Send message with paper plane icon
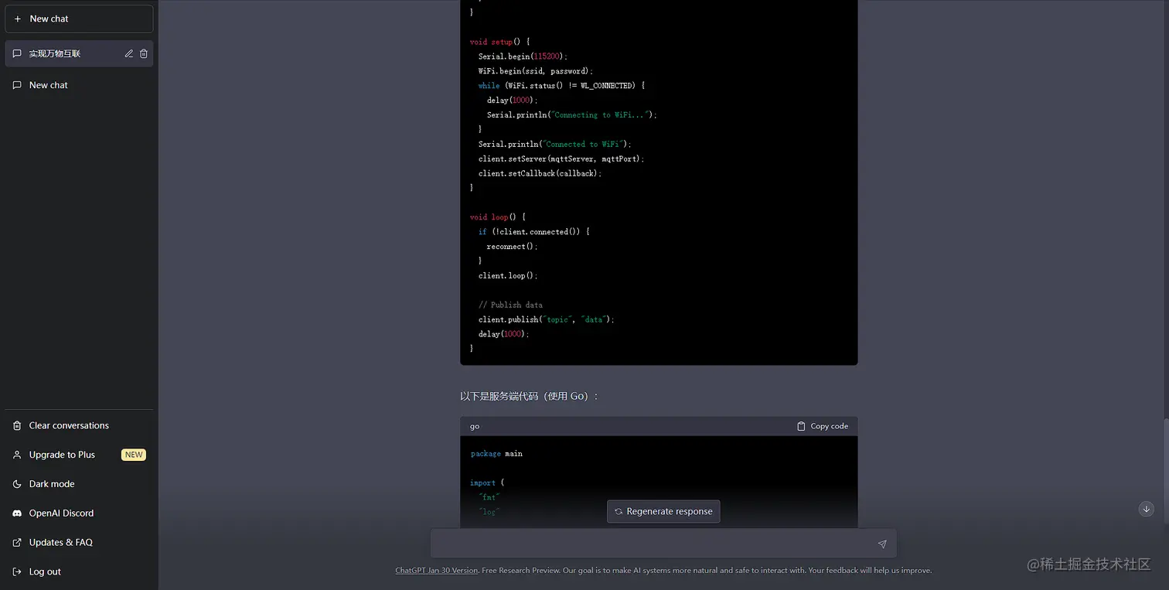 (882, 544)
